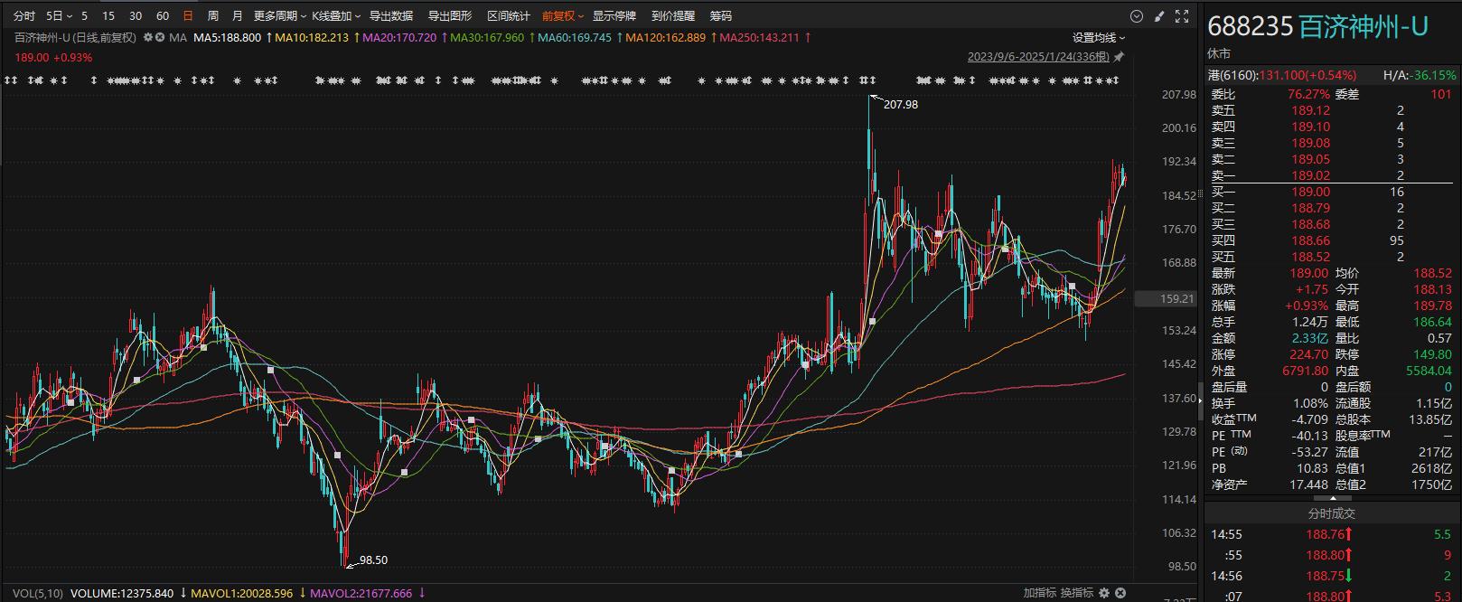Click the circled down-arrow icon in toolbar
1462x602 pixels.
(x=1137, y=16)
